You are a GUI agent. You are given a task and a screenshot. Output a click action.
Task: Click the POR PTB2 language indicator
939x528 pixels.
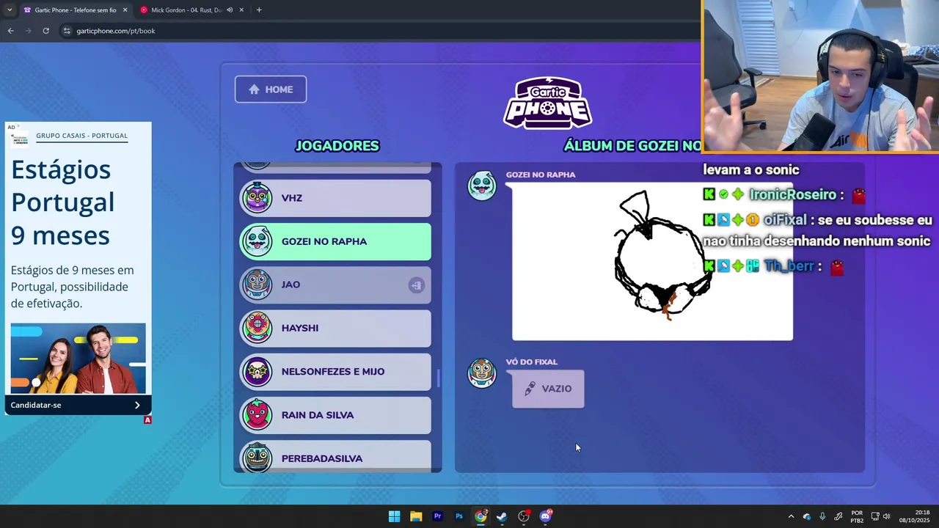857,516
